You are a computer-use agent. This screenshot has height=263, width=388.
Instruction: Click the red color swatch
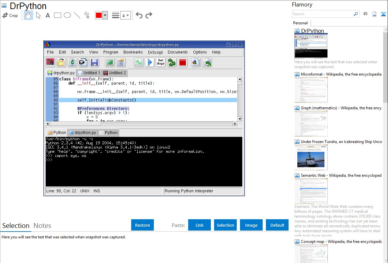99,15
